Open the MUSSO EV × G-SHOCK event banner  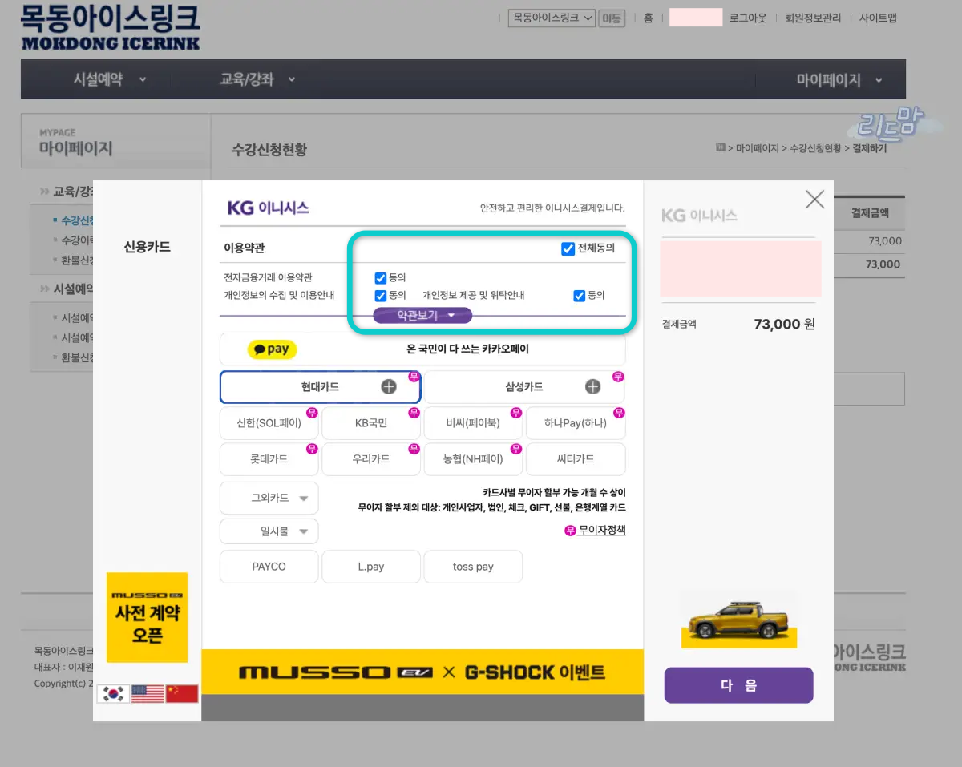[x=422, y=672]
